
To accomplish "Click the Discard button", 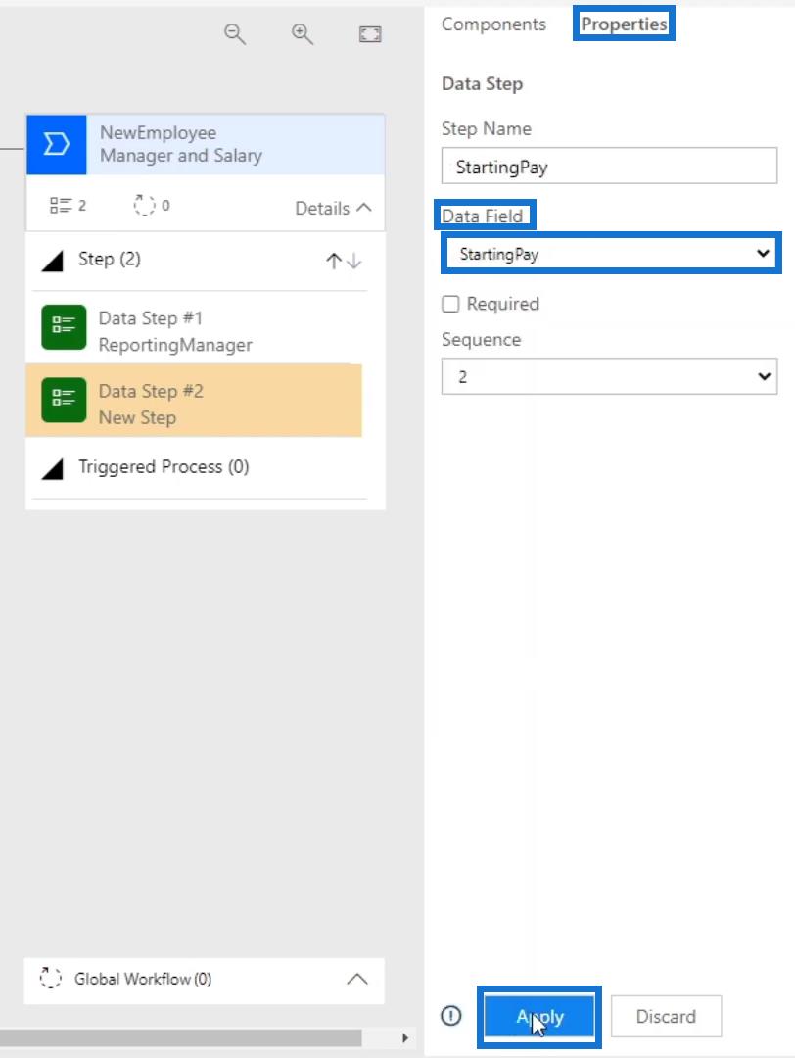I will pos(666,1016).
